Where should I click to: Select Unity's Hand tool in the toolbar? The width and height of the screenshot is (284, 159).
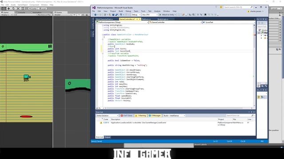tap(4, 8)
